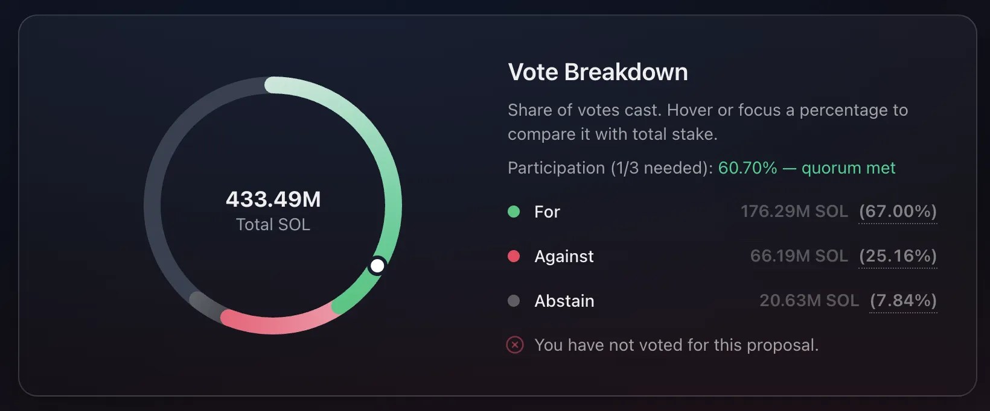Select the gray Abstain arc segment

pyautogui.click(x=203, y=304)
